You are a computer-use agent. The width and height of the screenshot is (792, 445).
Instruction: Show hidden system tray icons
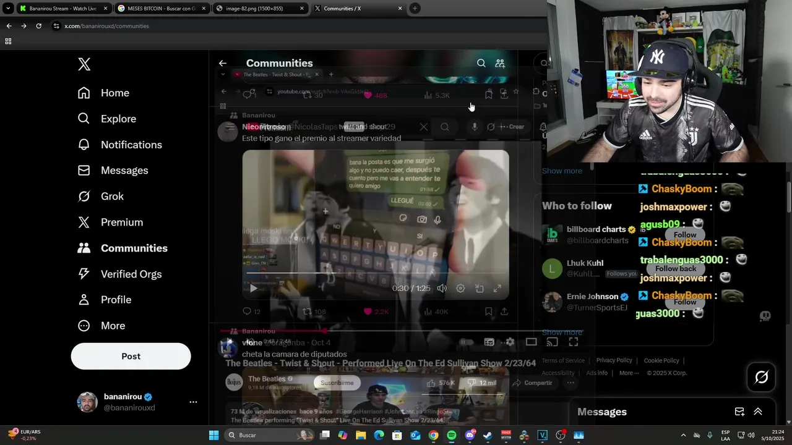pyautogui.click(x=683, y=435)
